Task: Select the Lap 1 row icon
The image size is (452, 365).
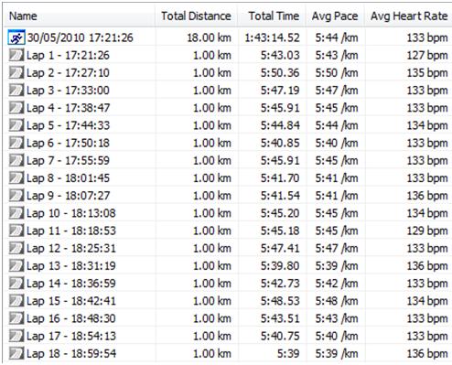Action: tap(16, 56)
